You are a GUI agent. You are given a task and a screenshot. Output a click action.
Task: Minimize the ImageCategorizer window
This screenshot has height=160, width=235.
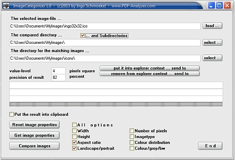211,6
